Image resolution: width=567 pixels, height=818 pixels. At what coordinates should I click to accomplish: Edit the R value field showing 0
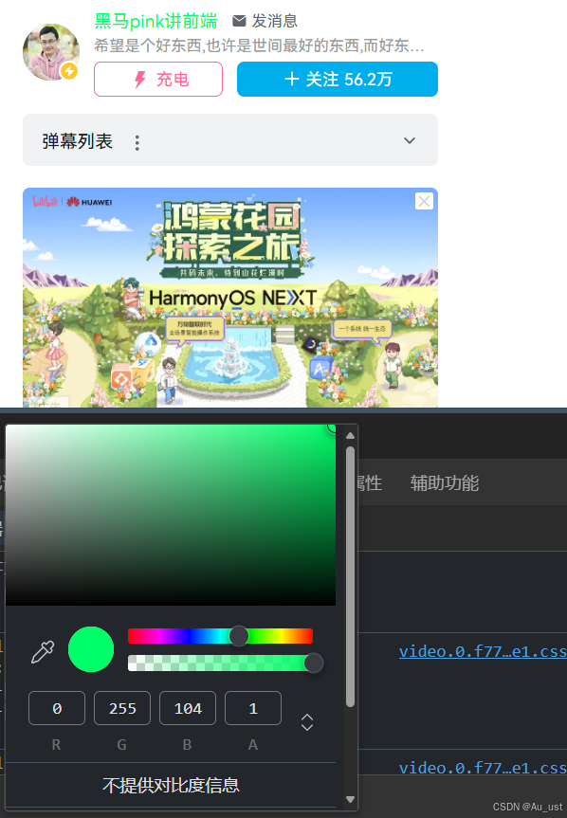[x=57, y=708]
